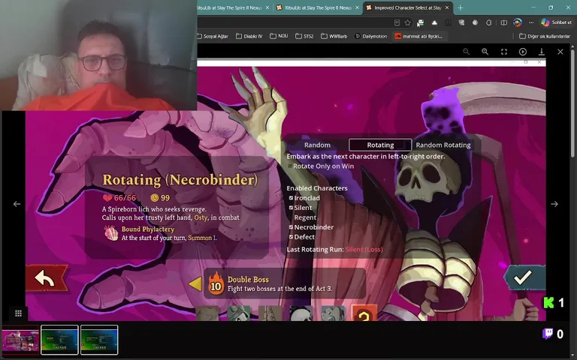The width and height of the screenshot is (577, 360).
Task: Open the browser extensions puzzle icon
Action: coord(488,22)
